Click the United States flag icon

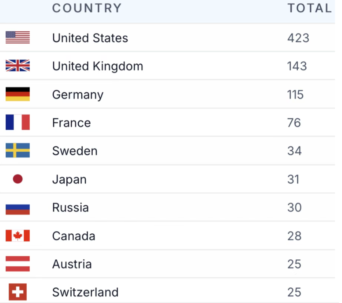tap(18, 38)
